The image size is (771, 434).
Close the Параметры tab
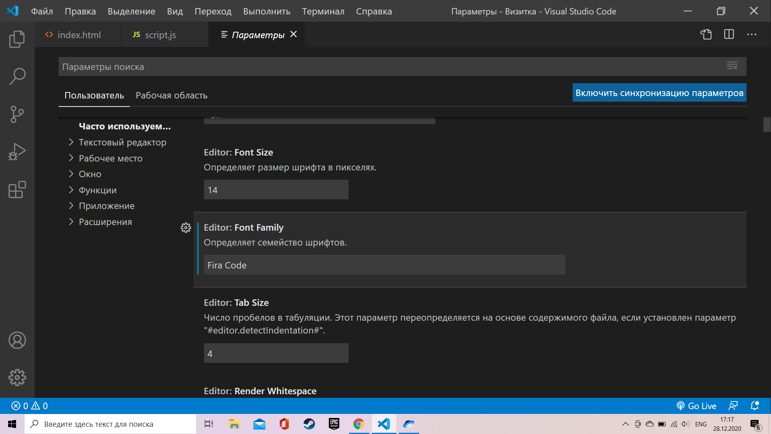[x=294, y=35]
